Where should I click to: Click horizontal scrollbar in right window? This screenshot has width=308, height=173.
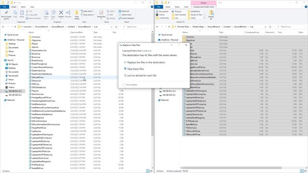coord(232,168)
